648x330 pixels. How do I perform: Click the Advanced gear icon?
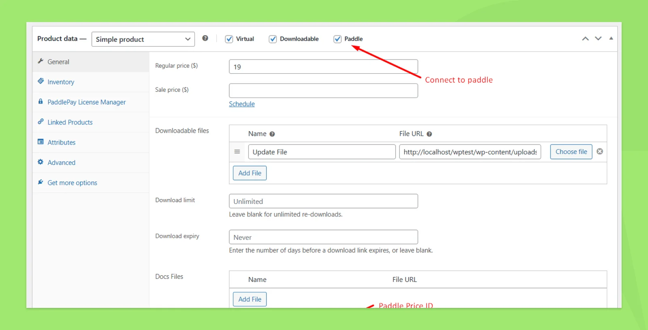(x=40, y=162)
